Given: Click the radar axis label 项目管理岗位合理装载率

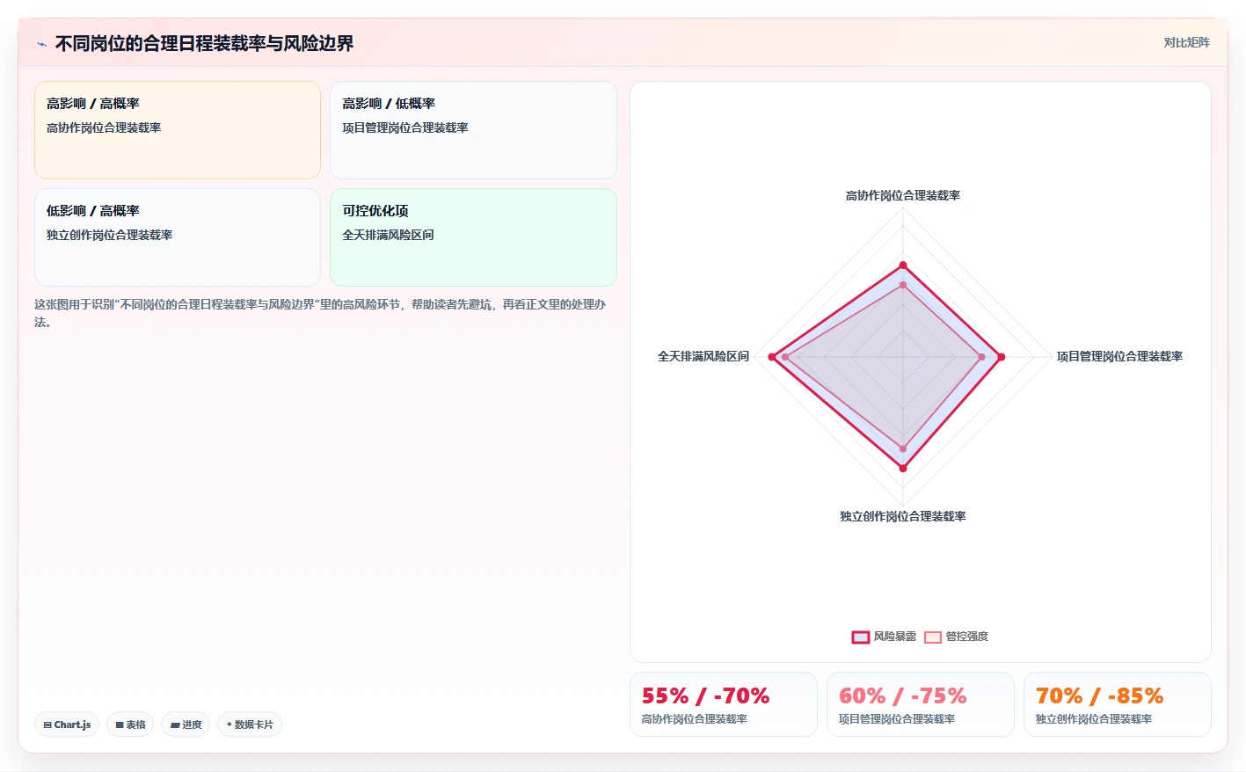Looking at the screenshot, I should click(x=1119, y=356).
